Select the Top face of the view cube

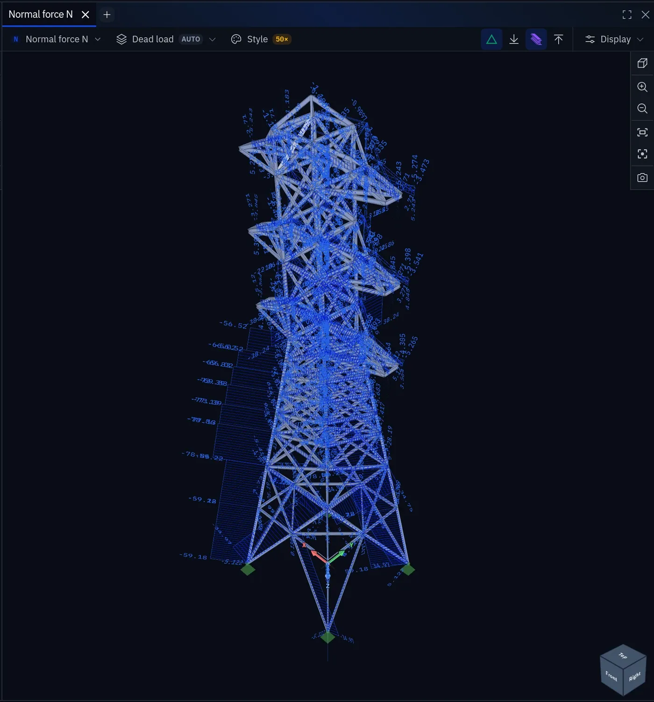[623, 655]
